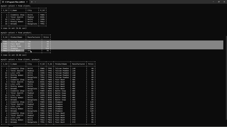227x127 pixels.
Task: Click City header in first client table
Action: pyautogui.click(x=29, y=10)
